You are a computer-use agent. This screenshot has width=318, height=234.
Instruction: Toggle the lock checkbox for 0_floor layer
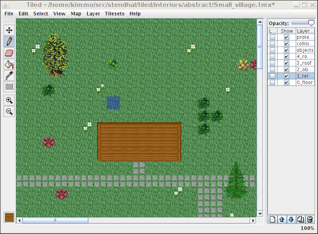click(273, 83)
